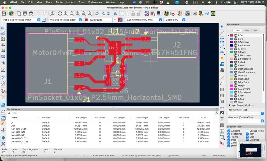Image resolution: width=267 pixels, height=161 pixels.
Task: Click Margin layer color swatch
Action: [231, 86]
